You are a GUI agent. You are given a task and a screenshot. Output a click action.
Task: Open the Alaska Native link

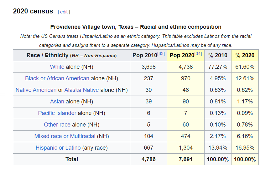81,90
